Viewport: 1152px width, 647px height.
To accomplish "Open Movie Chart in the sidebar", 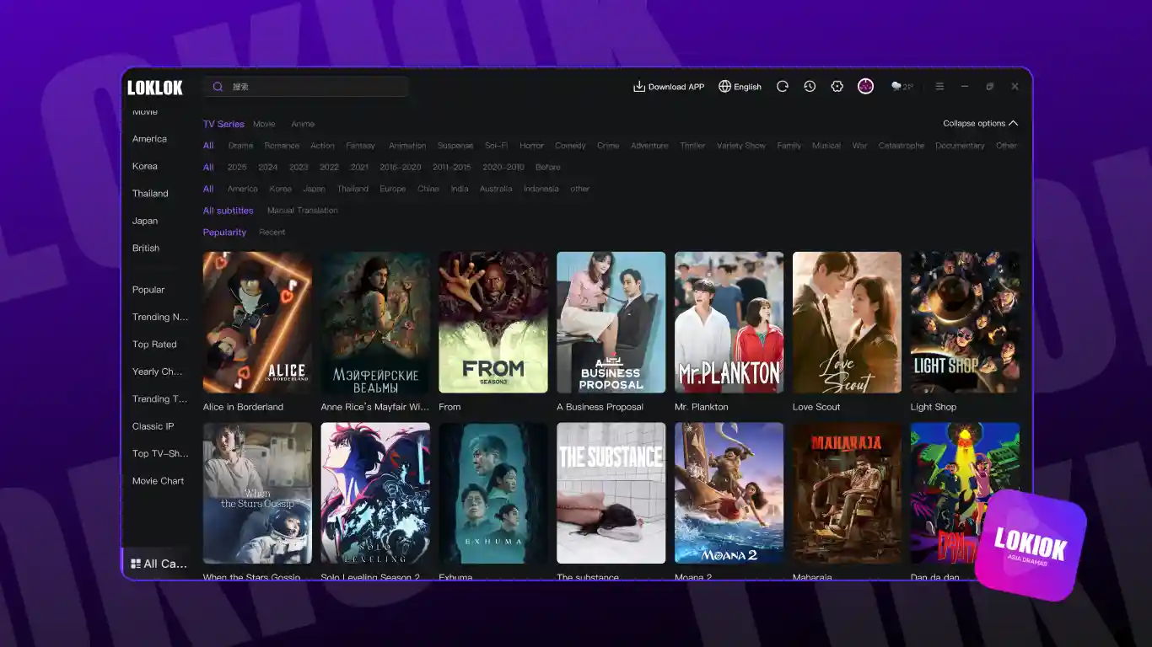I will pos(158,481).
